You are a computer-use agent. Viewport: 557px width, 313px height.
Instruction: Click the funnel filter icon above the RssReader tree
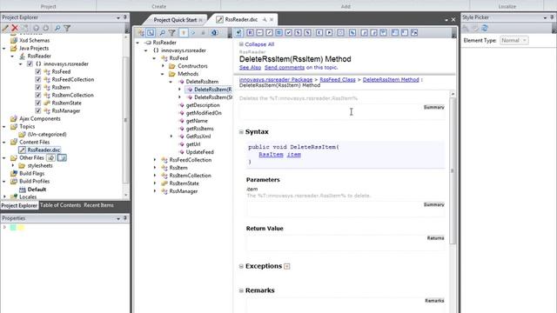[172, 33]
